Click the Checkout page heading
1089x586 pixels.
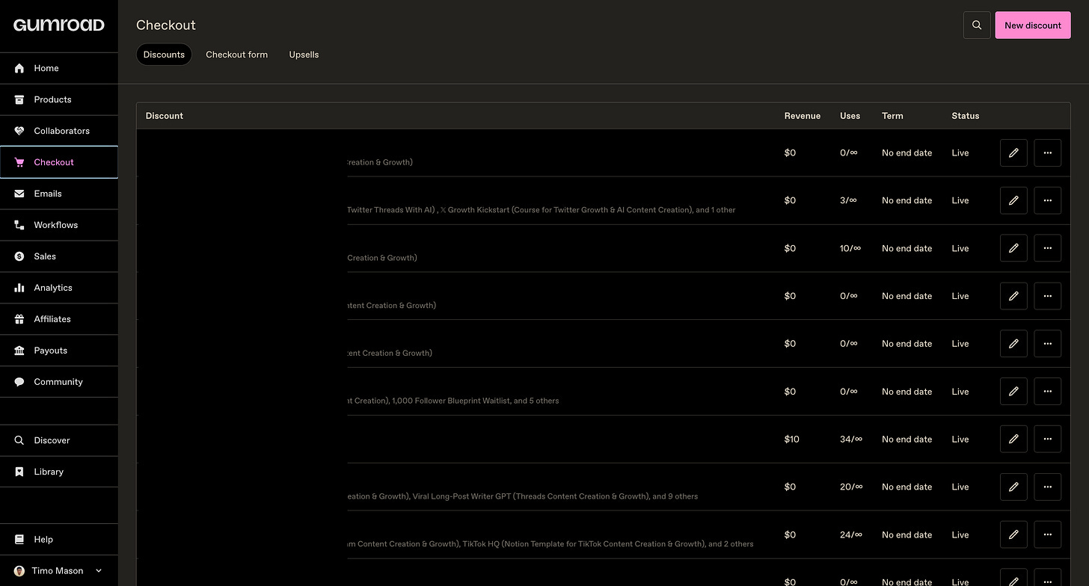pyautogui.click(x=166, y=25)
